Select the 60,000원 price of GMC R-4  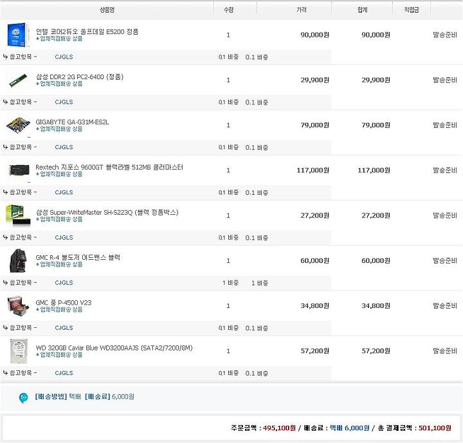point(314,261)
